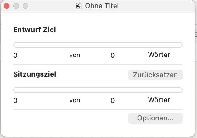
Task: Click the Entwurf Ziel progress bar
Action: coord(98,45)
